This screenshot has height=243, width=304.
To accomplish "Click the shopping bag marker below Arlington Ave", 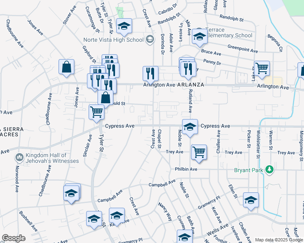I will (105, 98).
